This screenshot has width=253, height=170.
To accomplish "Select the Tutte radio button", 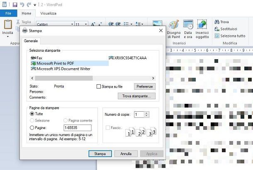I will (x=32, y=114).
